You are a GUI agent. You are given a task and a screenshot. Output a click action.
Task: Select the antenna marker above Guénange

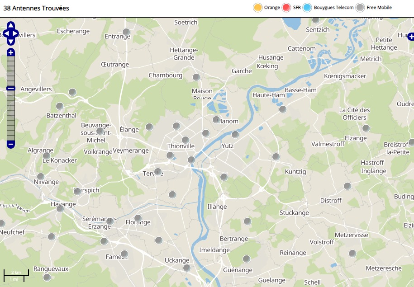click(x=246, y=259)
